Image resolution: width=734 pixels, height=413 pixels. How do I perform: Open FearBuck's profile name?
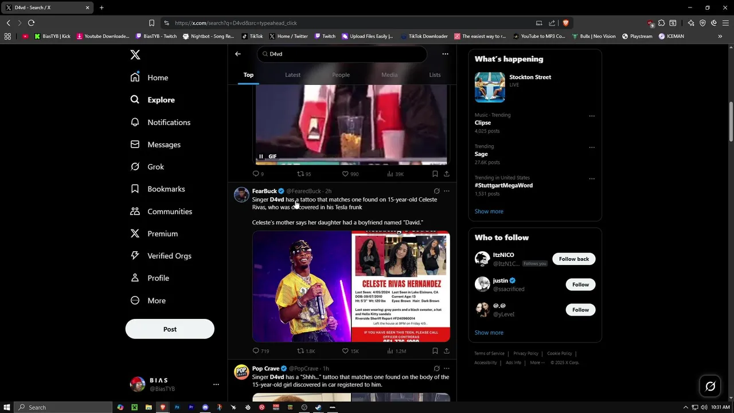pyautogui.click(x=264, y=191)
